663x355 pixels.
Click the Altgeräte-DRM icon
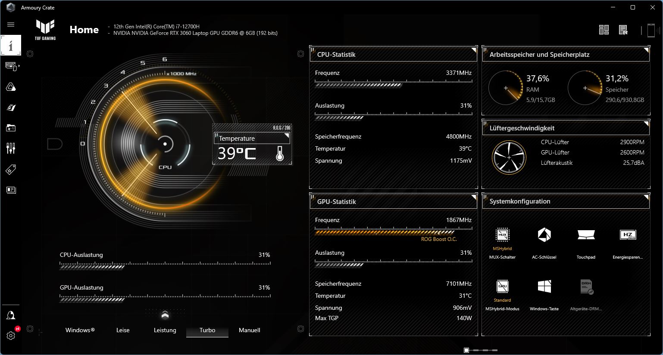pyautogui.click(x=586, y=287)
